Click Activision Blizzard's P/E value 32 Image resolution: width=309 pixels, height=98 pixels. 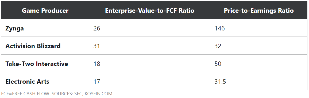point(218,46)
